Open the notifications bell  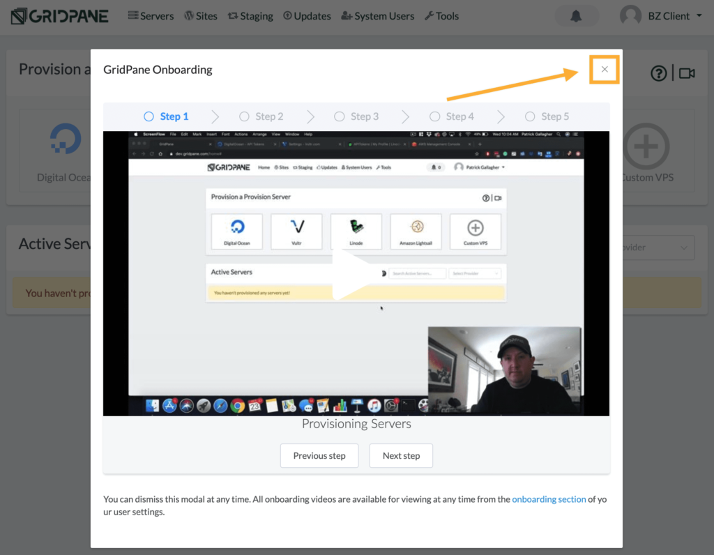click(x=576, y=16)
